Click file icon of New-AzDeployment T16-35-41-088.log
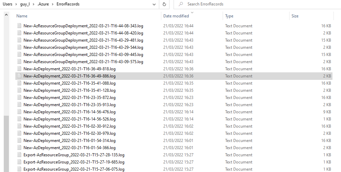Screen dimensions: 341x172 [19, 83]
